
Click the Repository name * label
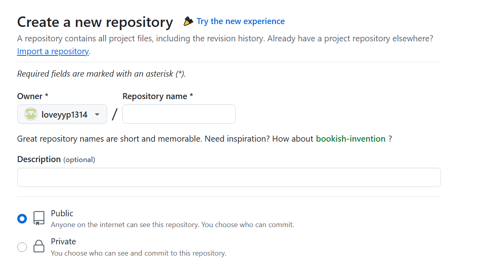click(x=158, y=96)
